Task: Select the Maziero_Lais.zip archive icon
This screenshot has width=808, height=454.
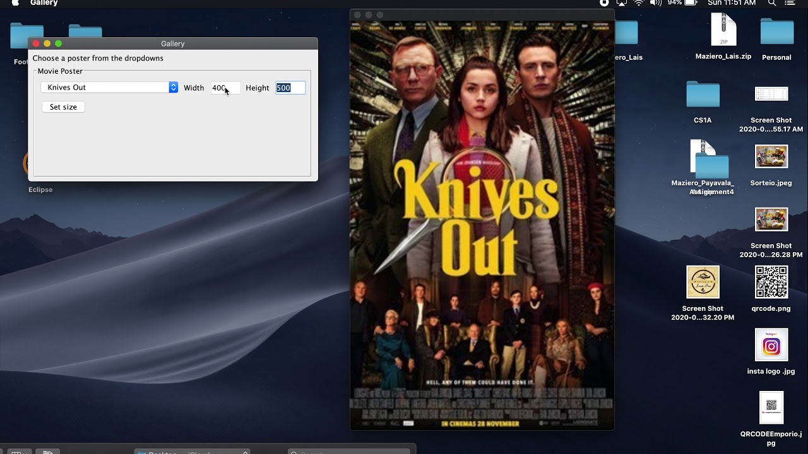Action: pos(723,30)
